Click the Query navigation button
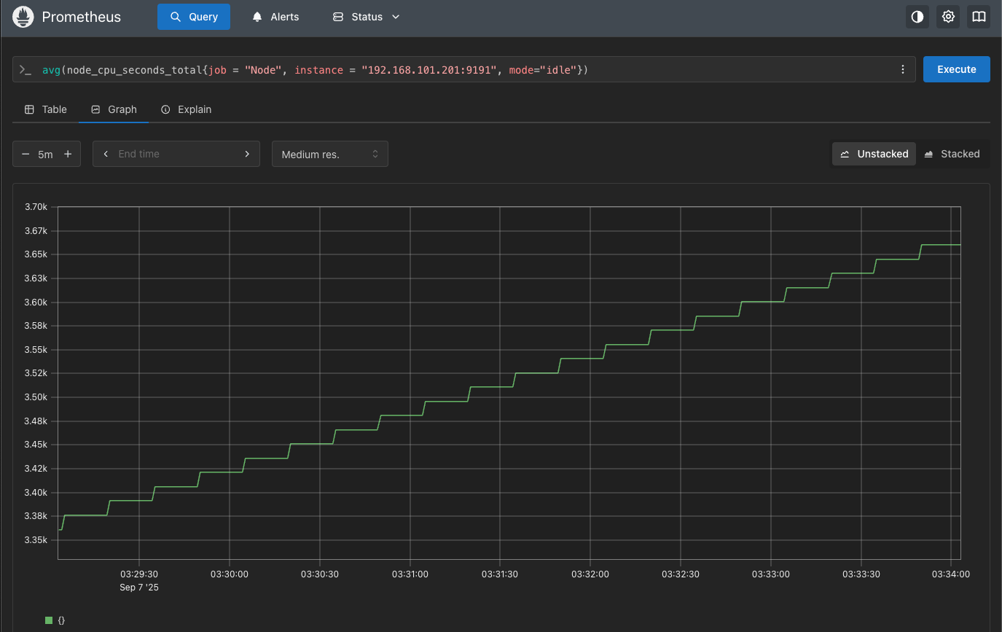 [x=194, y=17]
